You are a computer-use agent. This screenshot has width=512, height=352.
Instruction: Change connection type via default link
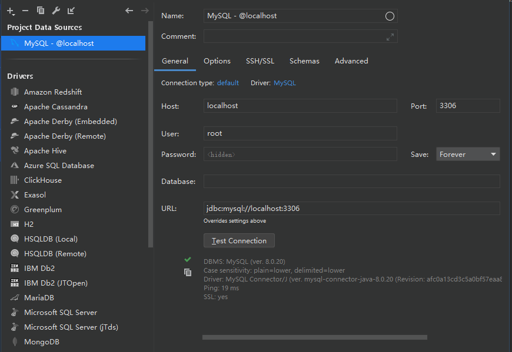228,83
